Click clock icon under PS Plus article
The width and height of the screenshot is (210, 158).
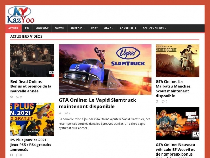tap(12, 155)
